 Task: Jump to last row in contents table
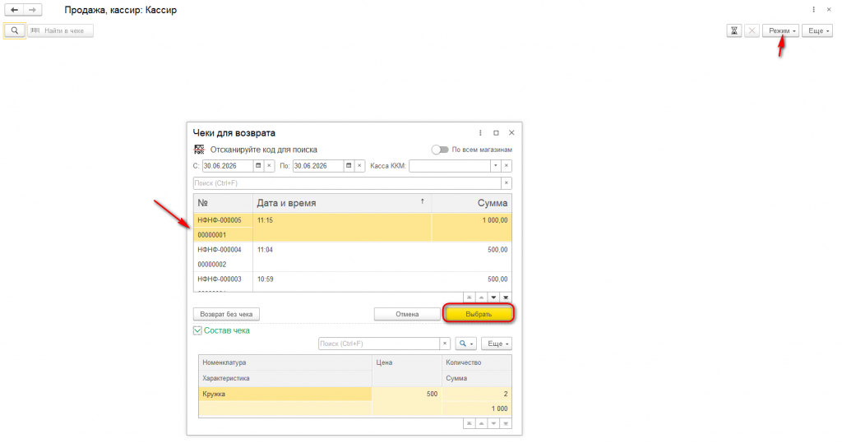[506, 423]
